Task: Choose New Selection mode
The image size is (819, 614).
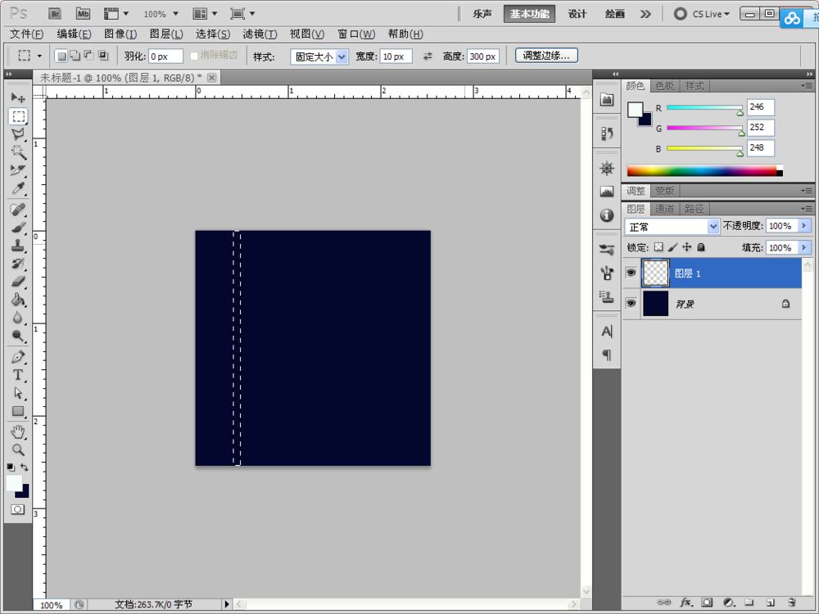Action: (x=61, y=56)
